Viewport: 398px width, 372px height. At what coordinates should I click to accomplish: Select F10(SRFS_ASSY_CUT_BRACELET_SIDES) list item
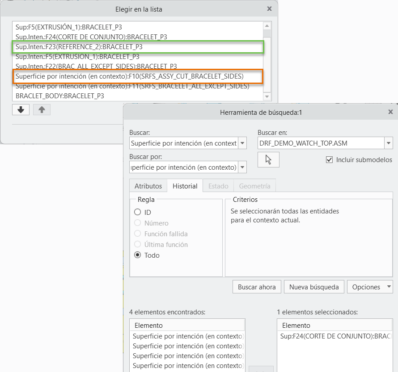tap(138, 76)
